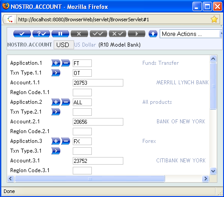Commit the deal with checkmark button
This screenshot has height=197, width=224.
(22, 34)
